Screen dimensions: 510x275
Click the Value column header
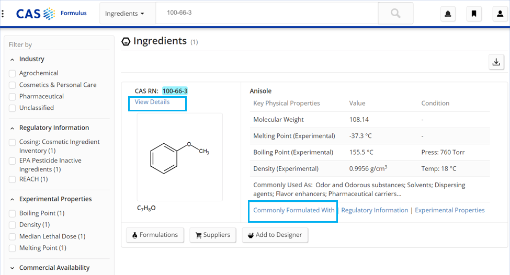[x=357, y=104]
